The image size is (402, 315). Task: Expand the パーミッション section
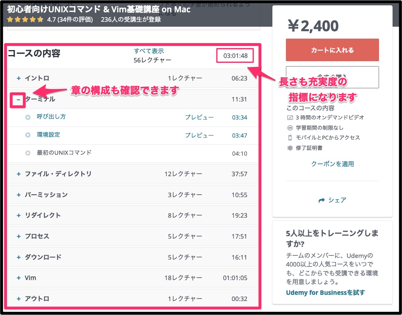(x=18, y=195)
